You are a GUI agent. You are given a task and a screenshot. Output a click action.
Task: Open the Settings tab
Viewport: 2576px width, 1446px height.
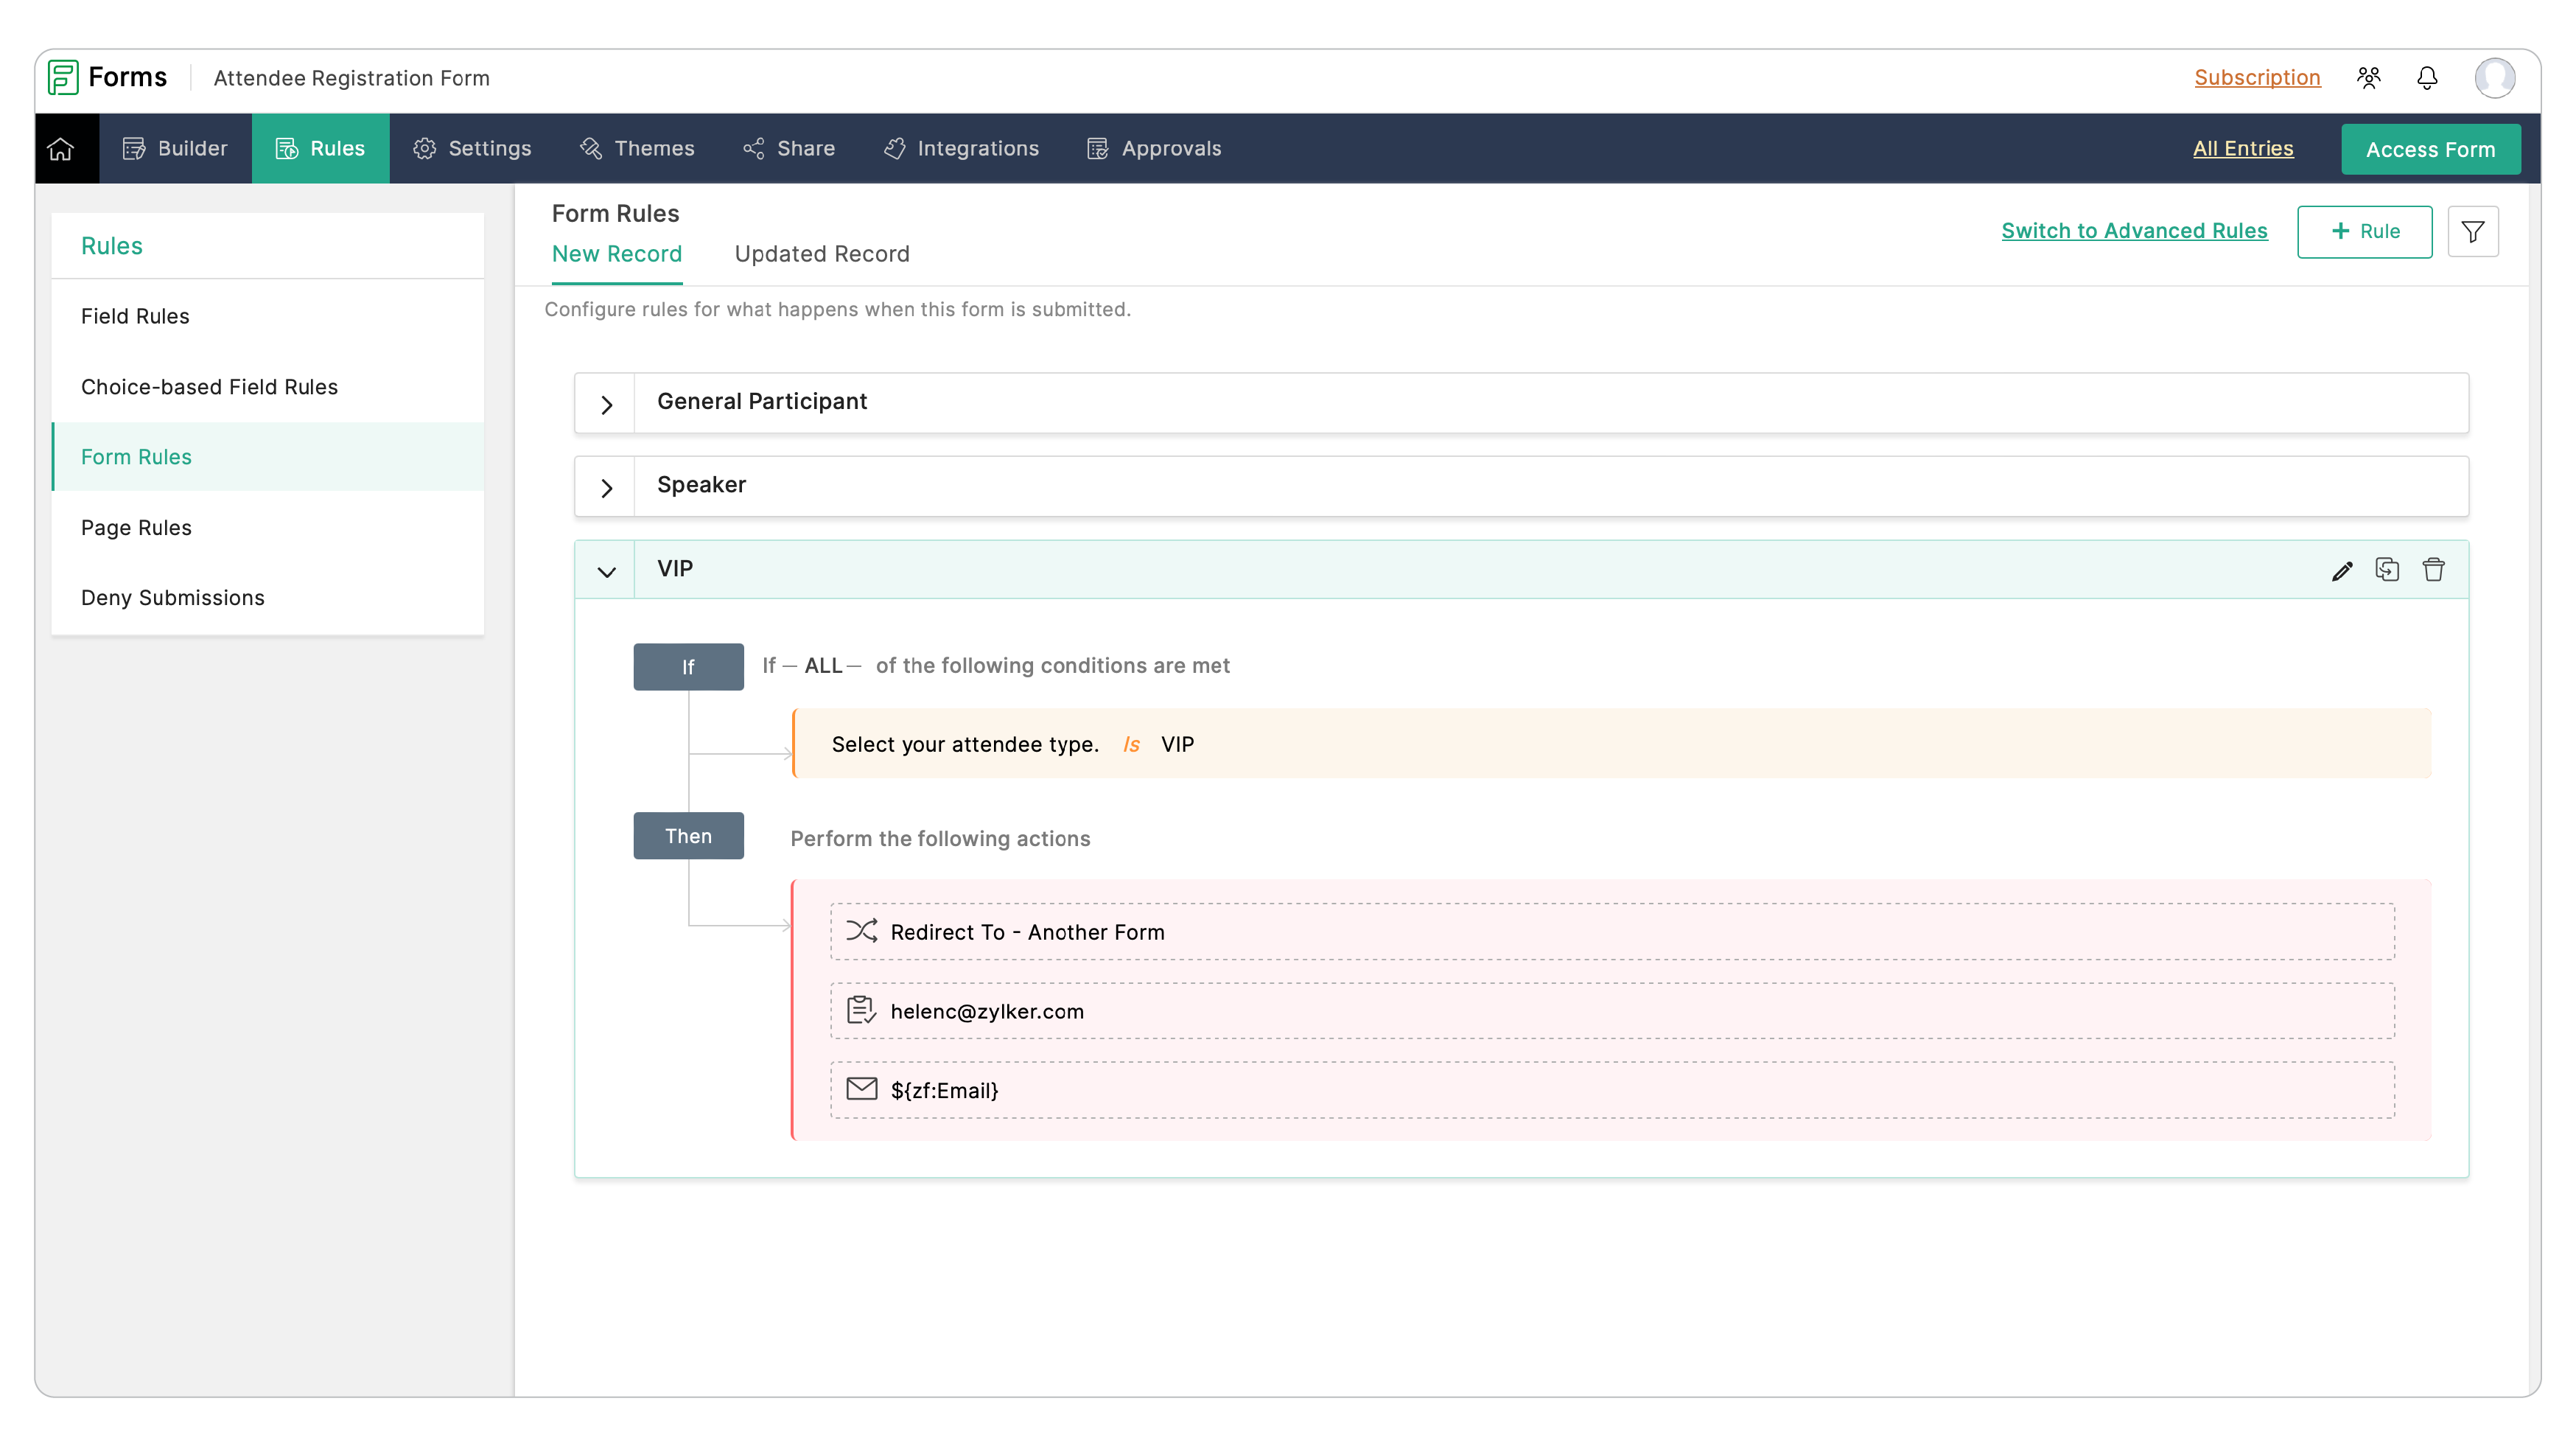(x=472, y=148)
